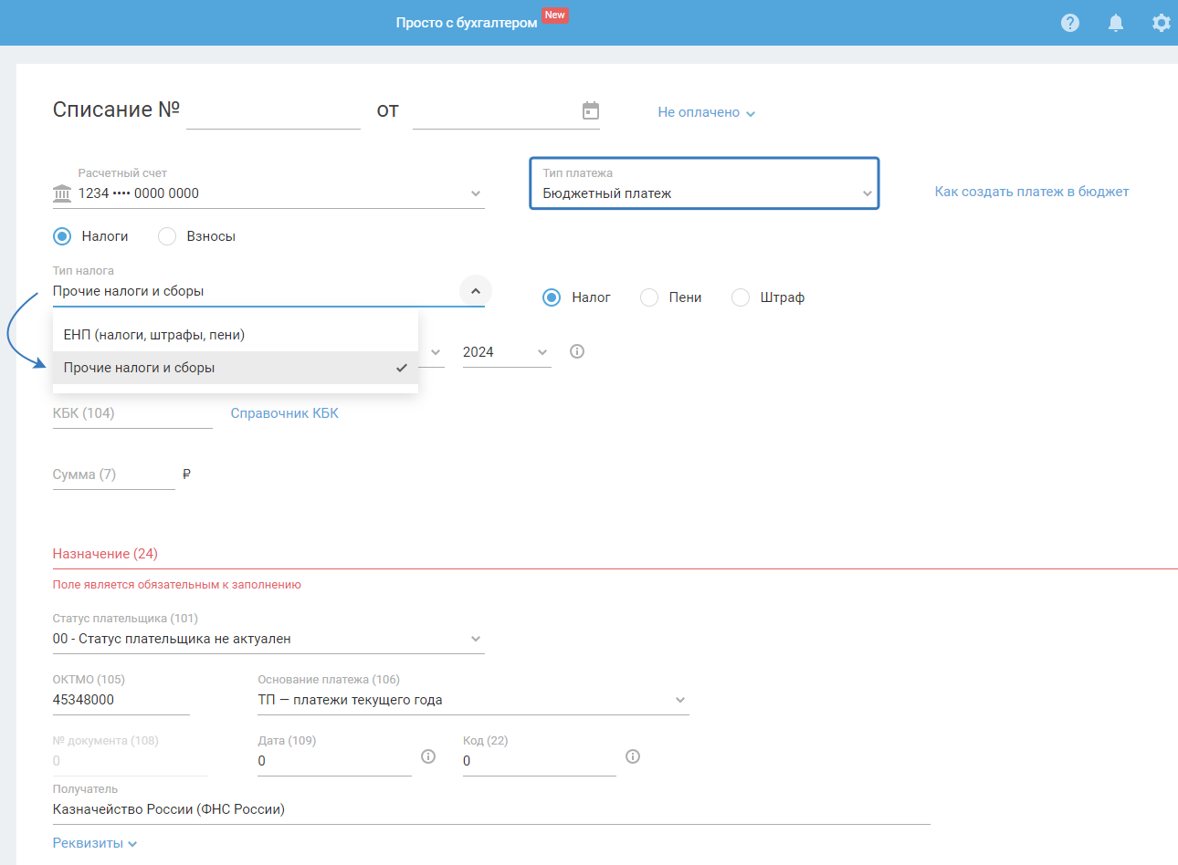Open the help question mark icon
The height and width of the screenshot is (865, 1178).
1070,23
